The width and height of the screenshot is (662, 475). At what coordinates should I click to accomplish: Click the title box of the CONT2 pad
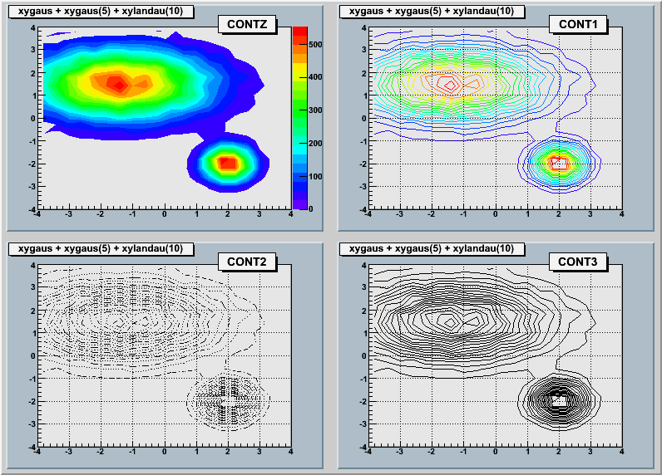coord(101,248)
